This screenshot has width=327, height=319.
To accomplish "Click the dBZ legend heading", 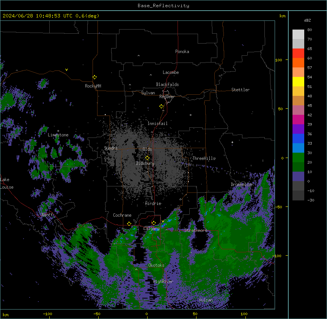I will 307,20.
